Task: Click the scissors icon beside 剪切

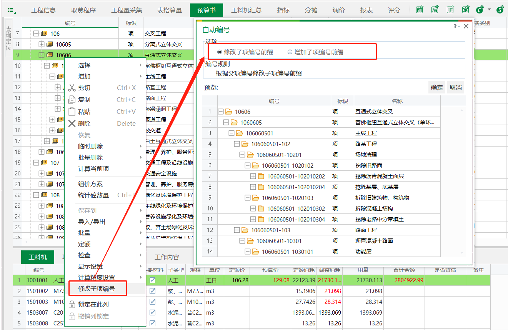Action: coord(72,88)
